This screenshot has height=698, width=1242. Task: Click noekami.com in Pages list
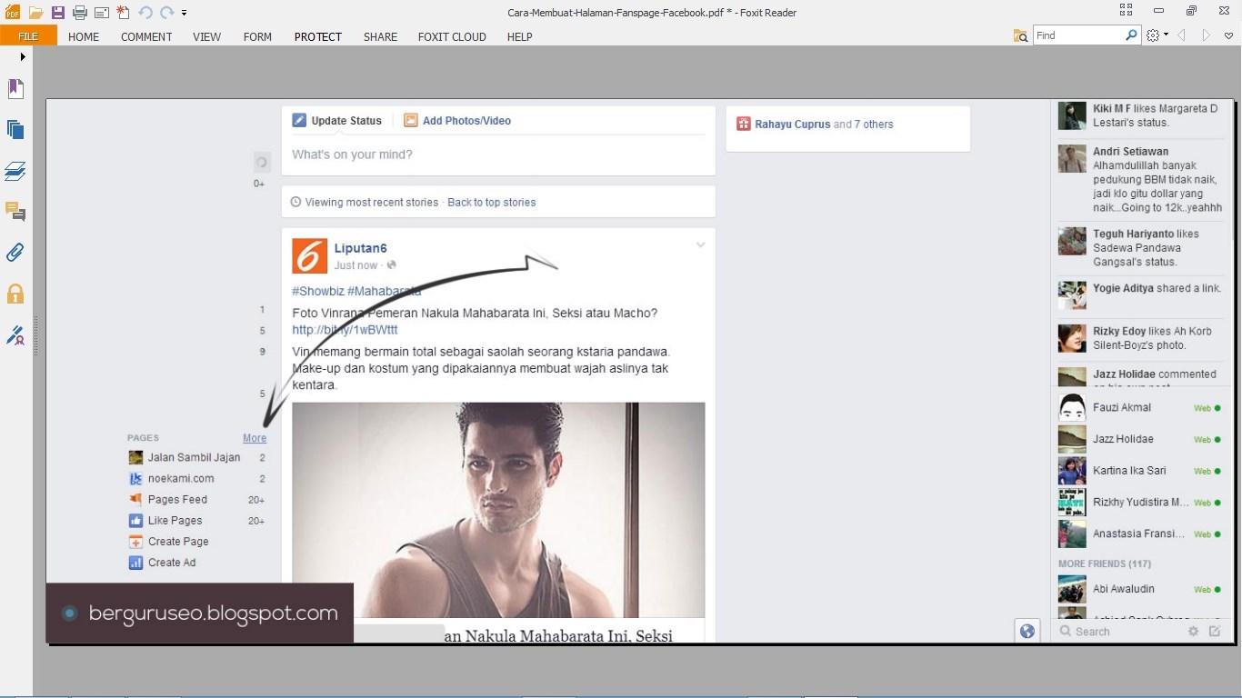pyautogui.click(x=181, y=479)
